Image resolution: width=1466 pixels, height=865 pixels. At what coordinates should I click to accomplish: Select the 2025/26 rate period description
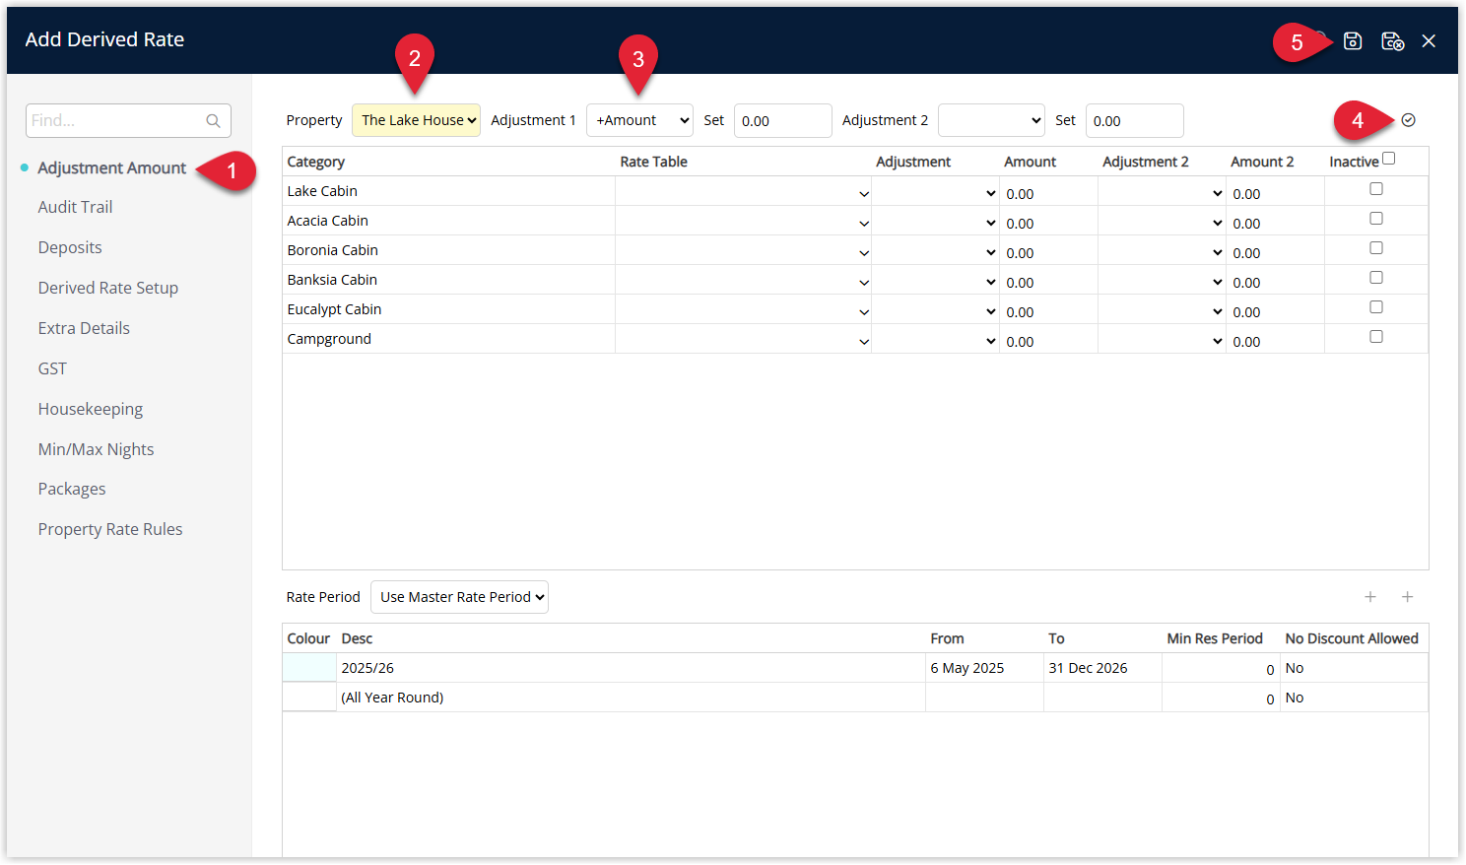[367, 668]
